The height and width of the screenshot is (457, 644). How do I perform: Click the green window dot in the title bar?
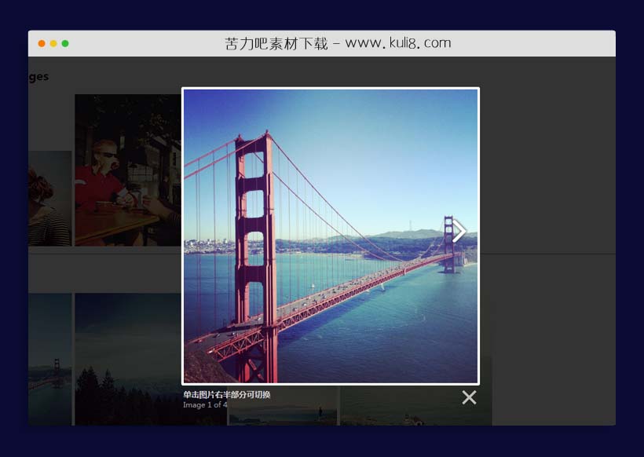tap(65, 43)
